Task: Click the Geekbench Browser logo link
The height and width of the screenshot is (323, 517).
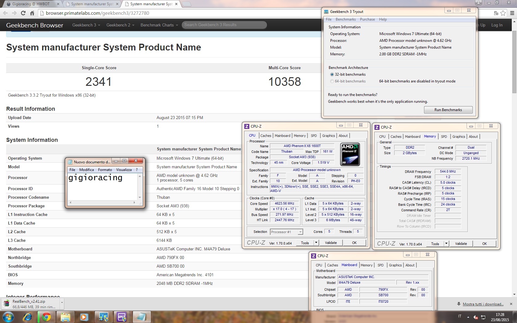Action: [34, 25]
